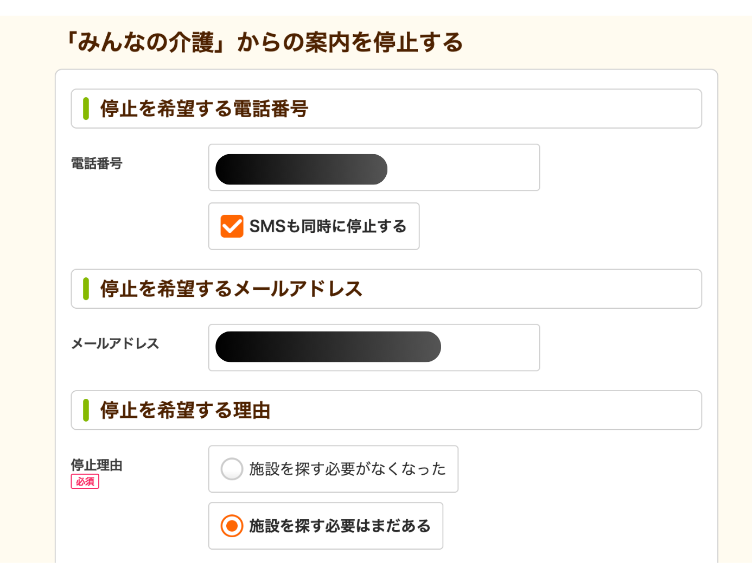Screen dimensions: 752x586
Task: Click the redacted phone number value
Action: 301,169
